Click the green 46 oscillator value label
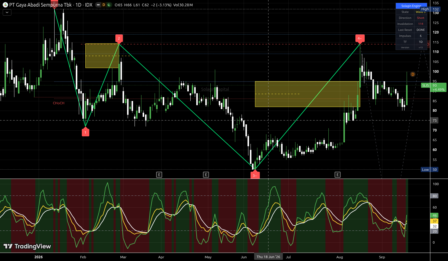This screenshot has width=448, height=261. (435, 215)
